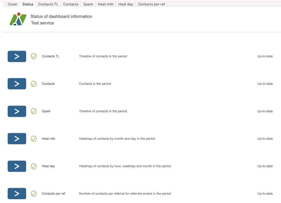Click the arrow button beside Contacts row

coord(17,84)
